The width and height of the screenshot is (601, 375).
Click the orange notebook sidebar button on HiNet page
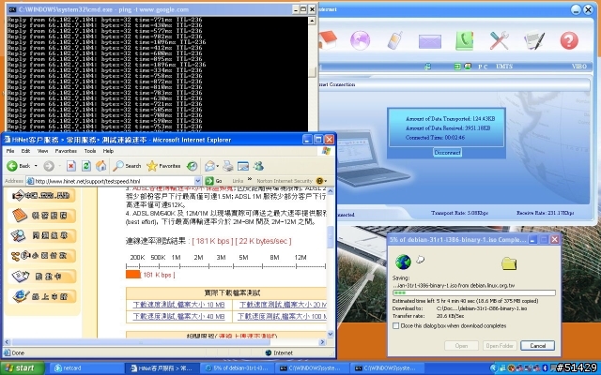coord(41,216)
